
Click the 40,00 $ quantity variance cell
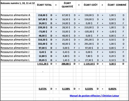coord(66,44)
